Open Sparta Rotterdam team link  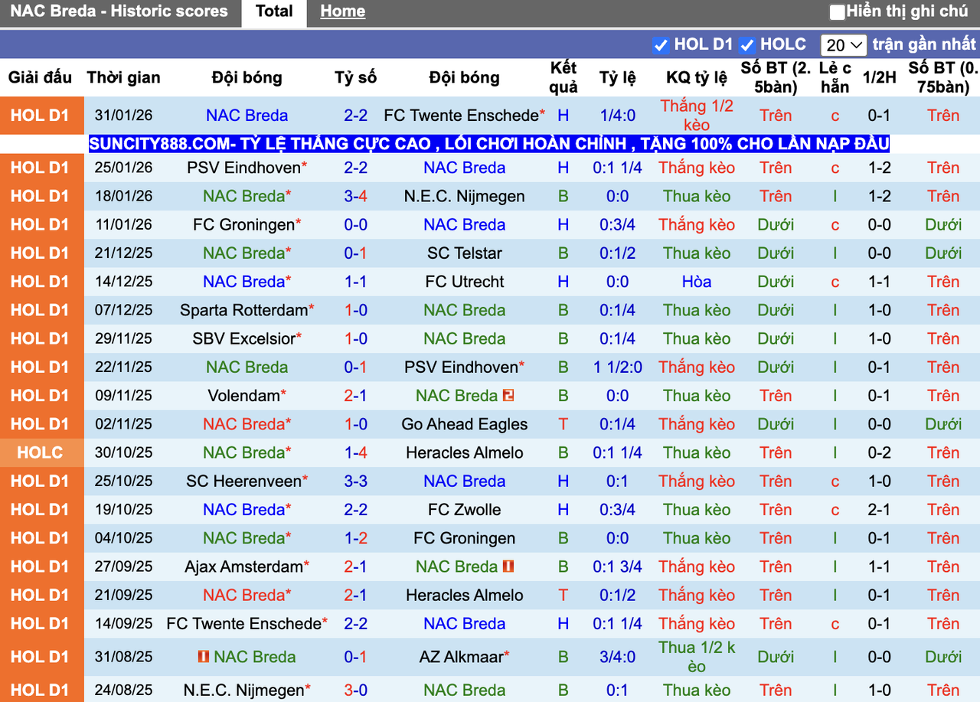(x=243, y=310)
